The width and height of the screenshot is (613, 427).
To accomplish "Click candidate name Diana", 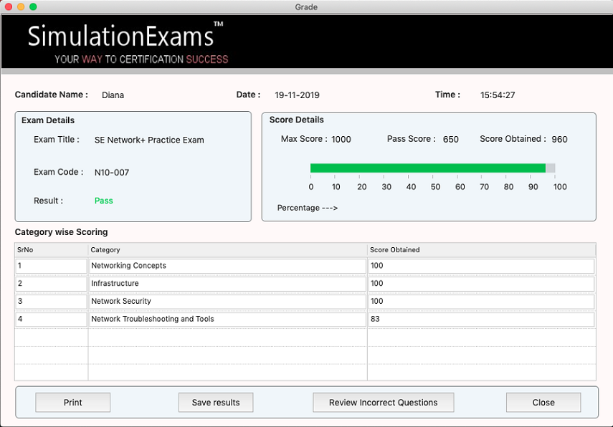I will coord(113,95).
